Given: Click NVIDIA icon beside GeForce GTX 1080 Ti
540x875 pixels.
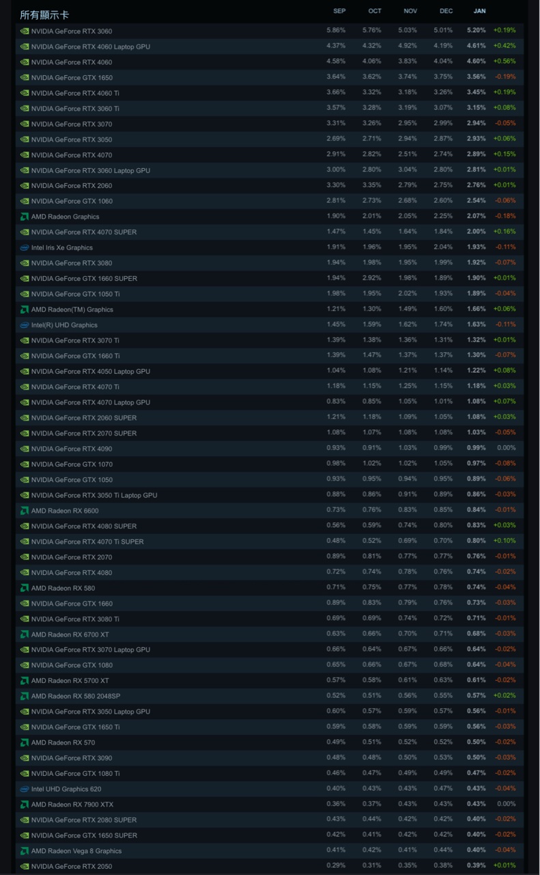Looking at the screenshot, I should 25,773.
